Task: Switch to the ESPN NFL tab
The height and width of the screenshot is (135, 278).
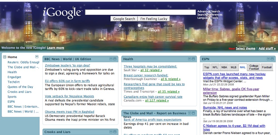Action: click(x=215, y=67)
